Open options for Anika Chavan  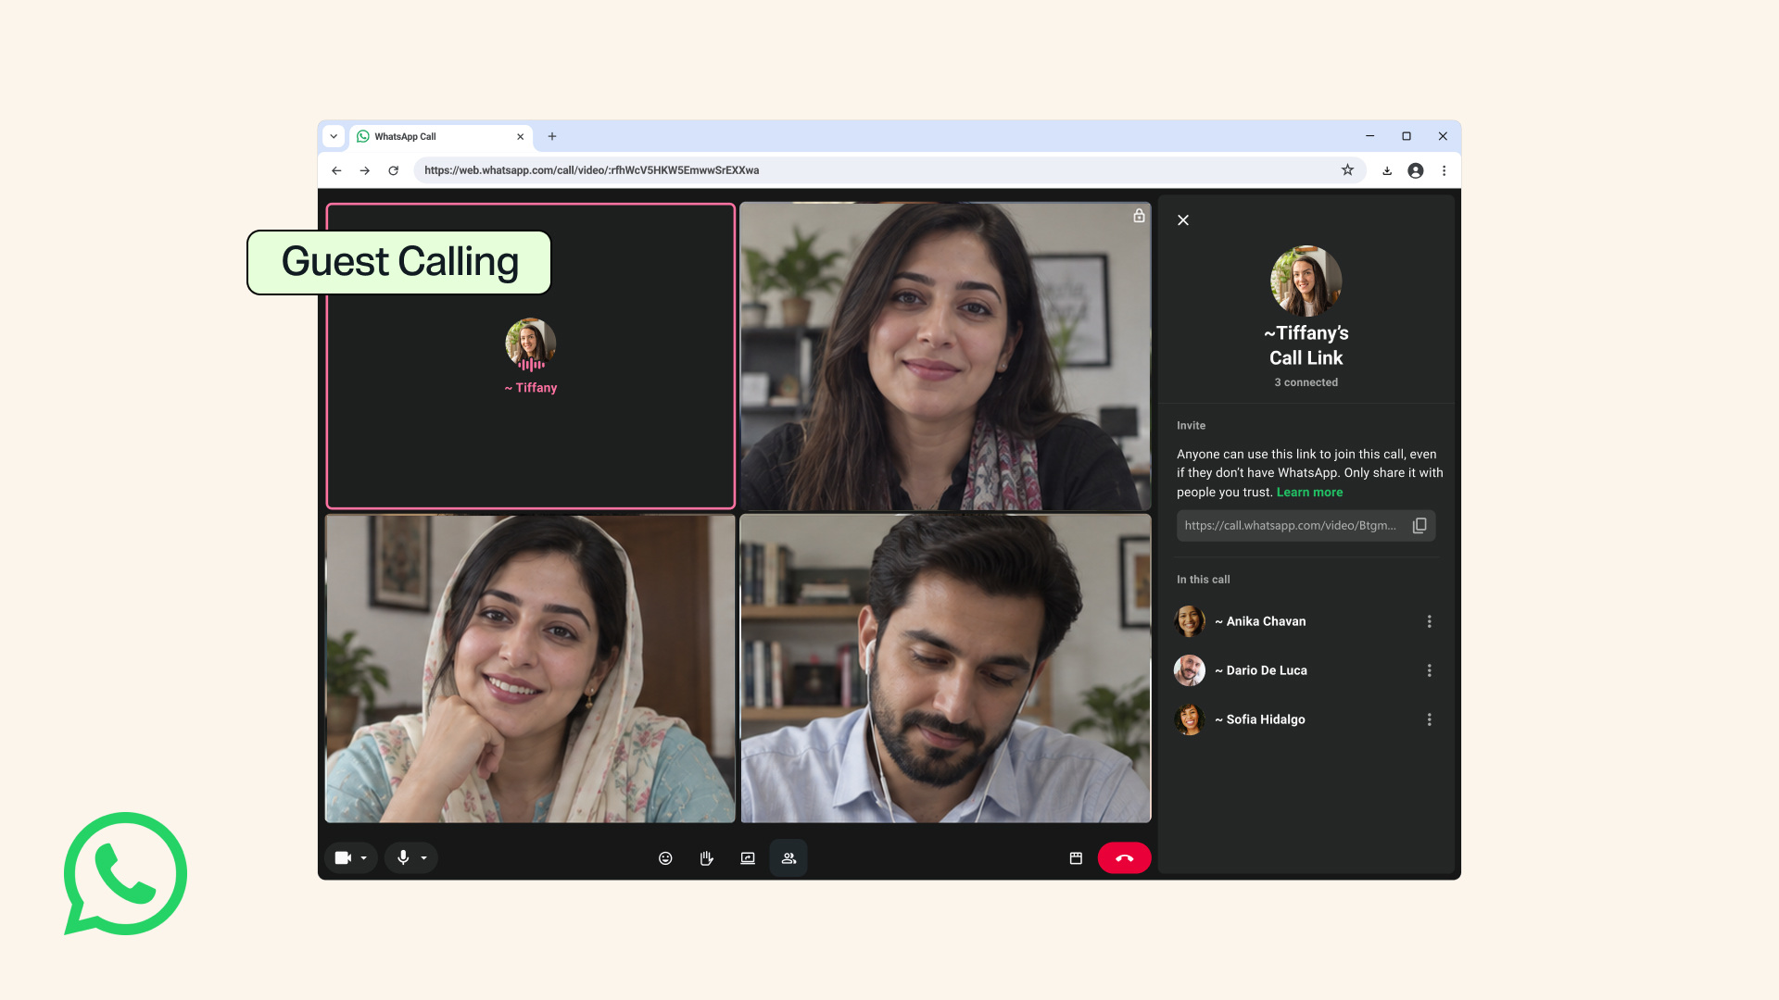[x=1429, y=621]
